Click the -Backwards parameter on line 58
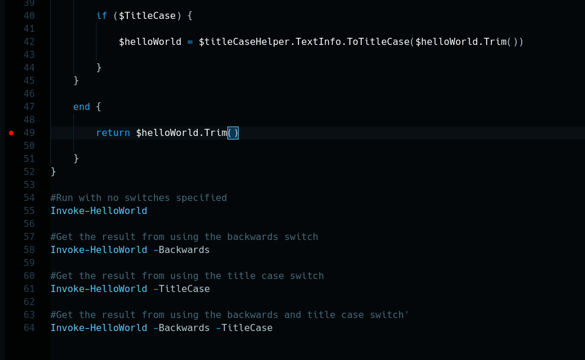Screen dimensions: 585x360 pos(181,250)
